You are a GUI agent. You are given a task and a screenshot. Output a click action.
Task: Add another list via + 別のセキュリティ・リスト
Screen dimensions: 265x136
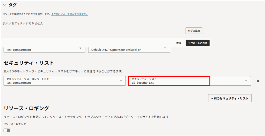(230, 98)
